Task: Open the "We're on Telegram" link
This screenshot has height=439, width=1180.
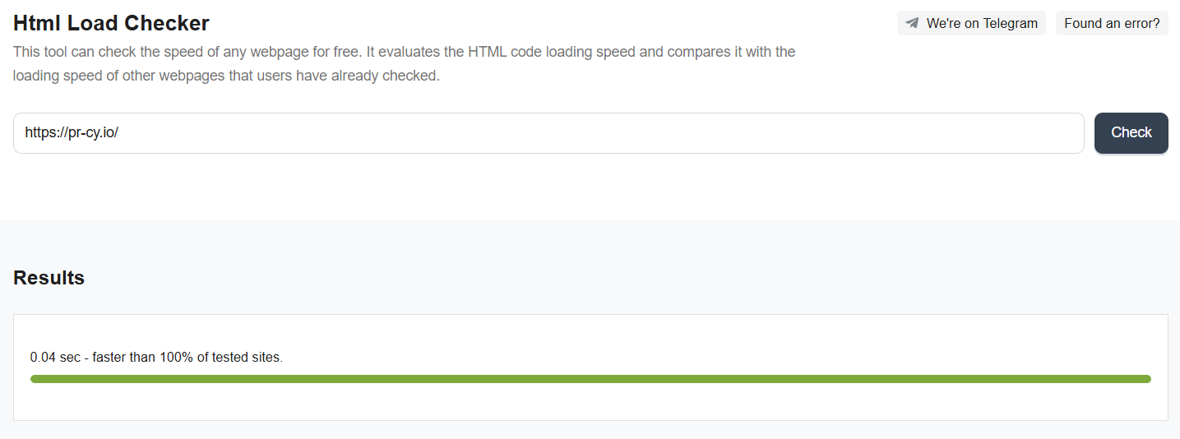Action: pyautogui.click(x=971, y=23)
